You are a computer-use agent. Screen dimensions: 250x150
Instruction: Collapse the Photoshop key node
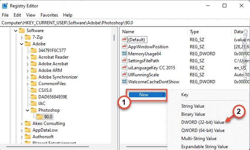28,110
